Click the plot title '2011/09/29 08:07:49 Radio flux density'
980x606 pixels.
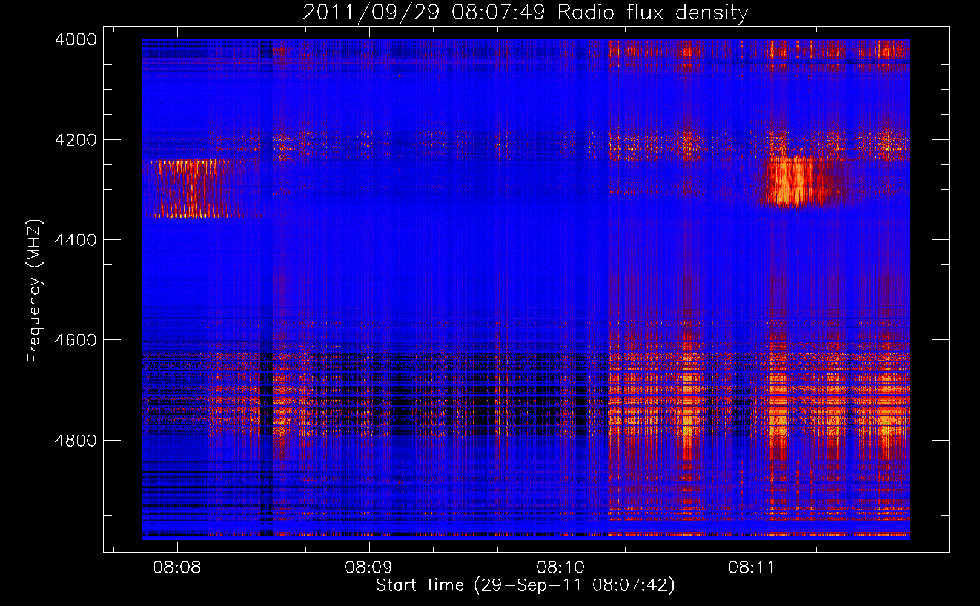click(x=525, y=12)
